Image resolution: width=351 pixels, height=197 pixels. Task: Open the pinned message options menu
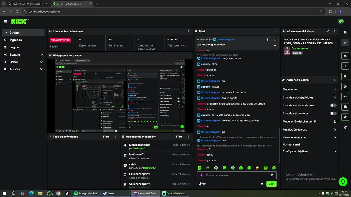click(275, 40)
